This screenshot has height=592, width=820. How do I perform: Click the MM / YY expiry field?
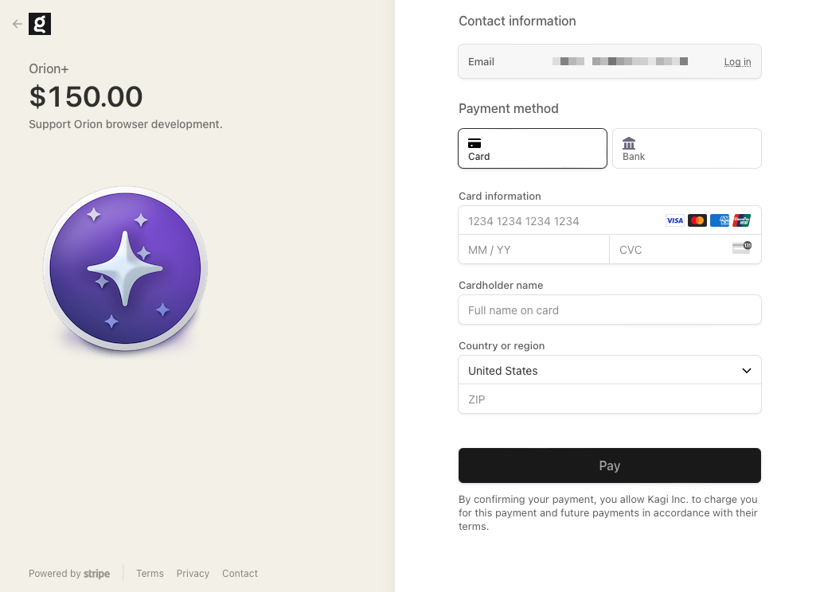pos(533,250)
